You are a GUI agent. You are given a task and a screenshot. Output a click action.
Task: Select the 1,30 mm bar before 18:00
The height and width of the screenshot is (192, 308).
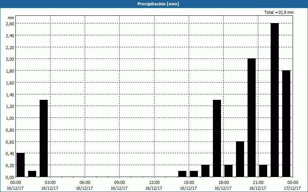pyautogui.click(x=217, y=138)
